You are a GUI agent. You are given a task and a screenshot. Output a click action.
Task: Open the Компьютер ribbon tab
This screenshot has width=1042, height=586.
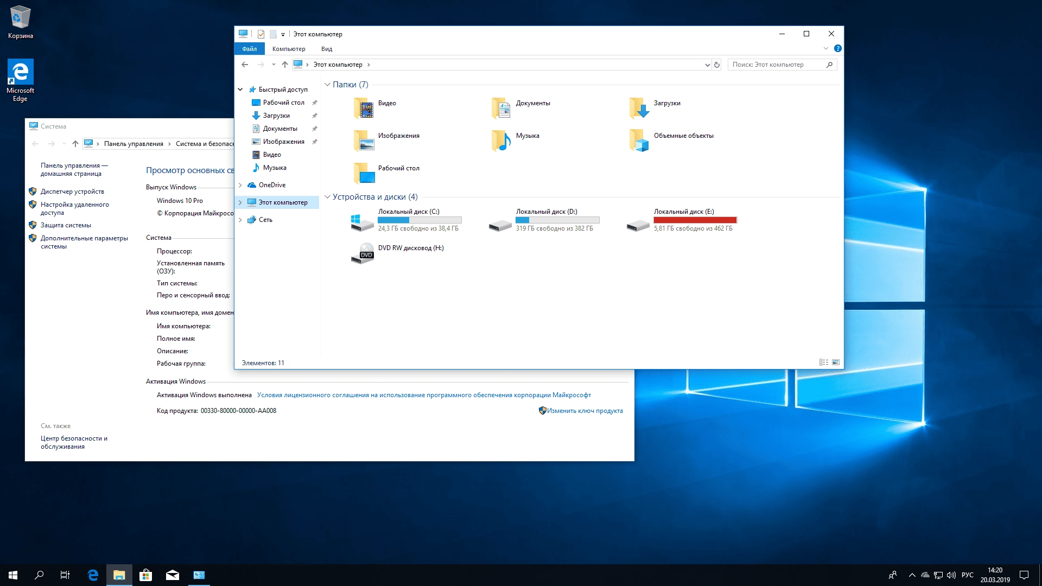click(x=289, y=49)
